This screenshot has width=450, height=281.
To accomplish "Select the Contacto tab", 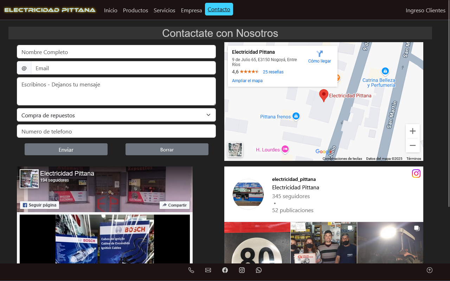I will coord(219,9).
